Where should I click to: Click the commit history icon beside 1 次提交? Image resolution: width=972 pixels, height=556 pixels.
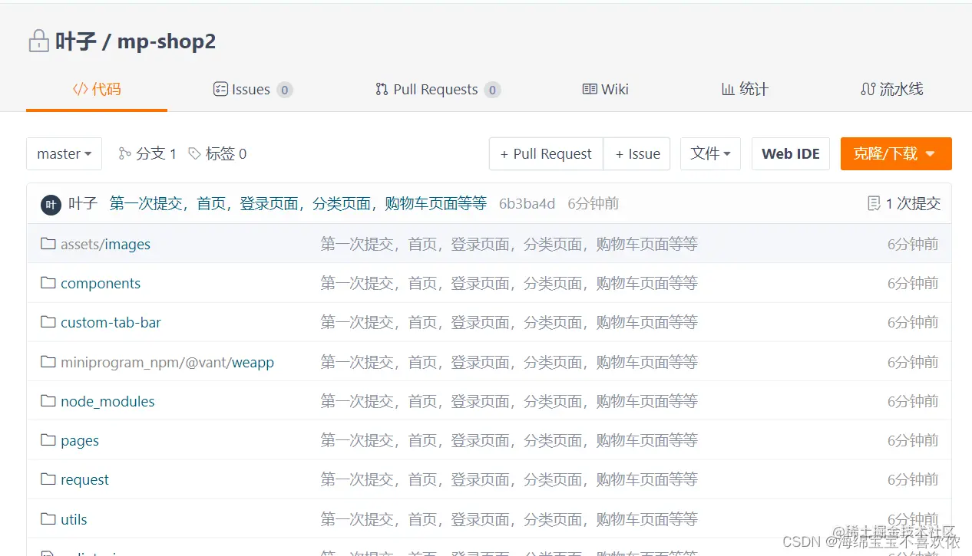tap(874, 203)
